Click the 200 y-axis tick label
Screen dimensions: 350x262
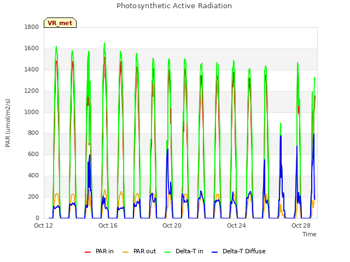(33, 196)
